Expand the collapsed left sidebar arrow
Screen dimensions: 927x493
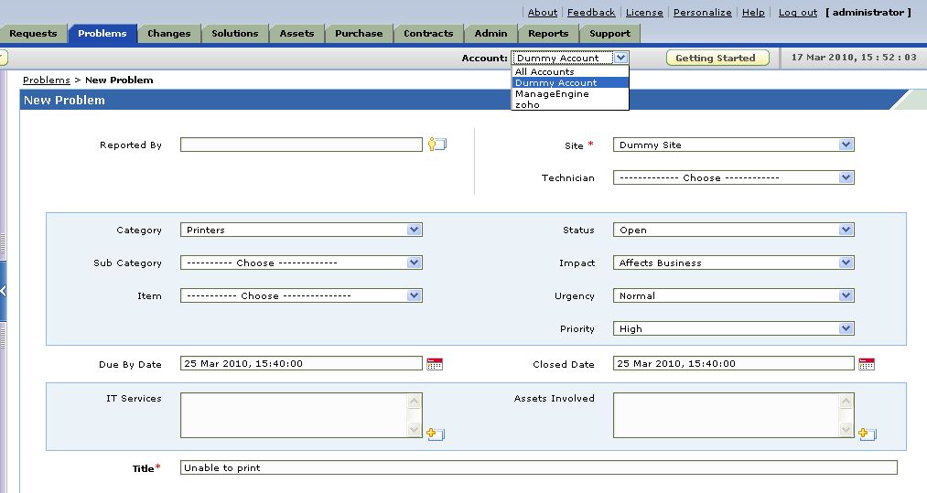pyautogui.click(x=3, y=291)
